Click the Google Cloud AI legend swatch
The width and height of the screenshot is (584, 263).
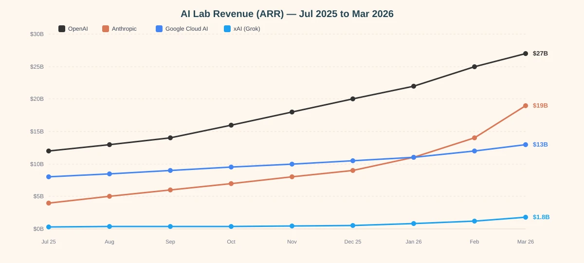pyautogui.click(x=159, y=29)
